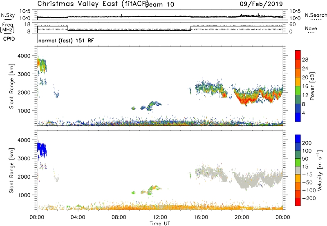Image resolution: width=327 pixels, height=226 pixels.
Task: Click the 12:00 time axis tick label
Action: point(160,217)
